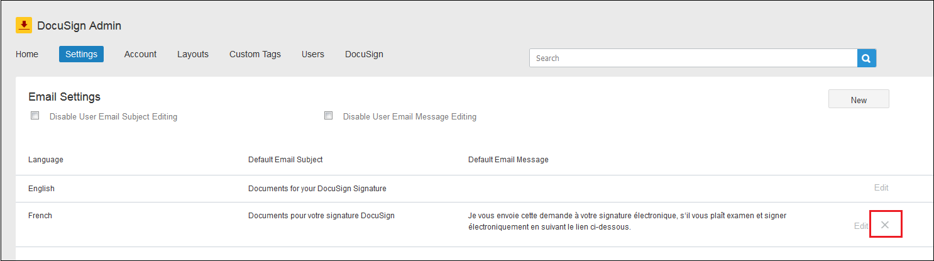
Task: Edit the English email settings
Action: click(x=881, y=187)
